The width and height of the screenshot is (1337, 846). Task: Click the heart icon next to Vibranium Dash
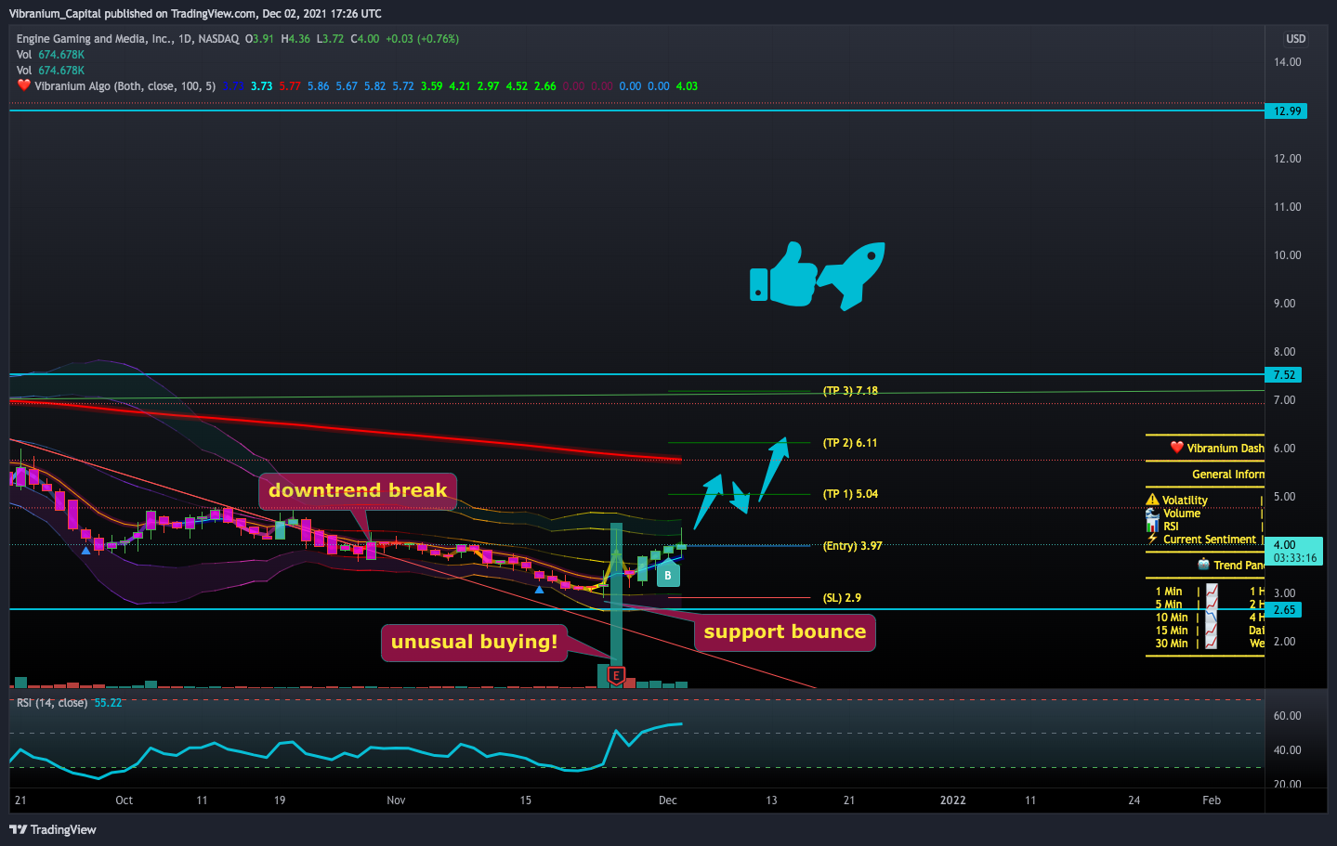coord(1177,448)
